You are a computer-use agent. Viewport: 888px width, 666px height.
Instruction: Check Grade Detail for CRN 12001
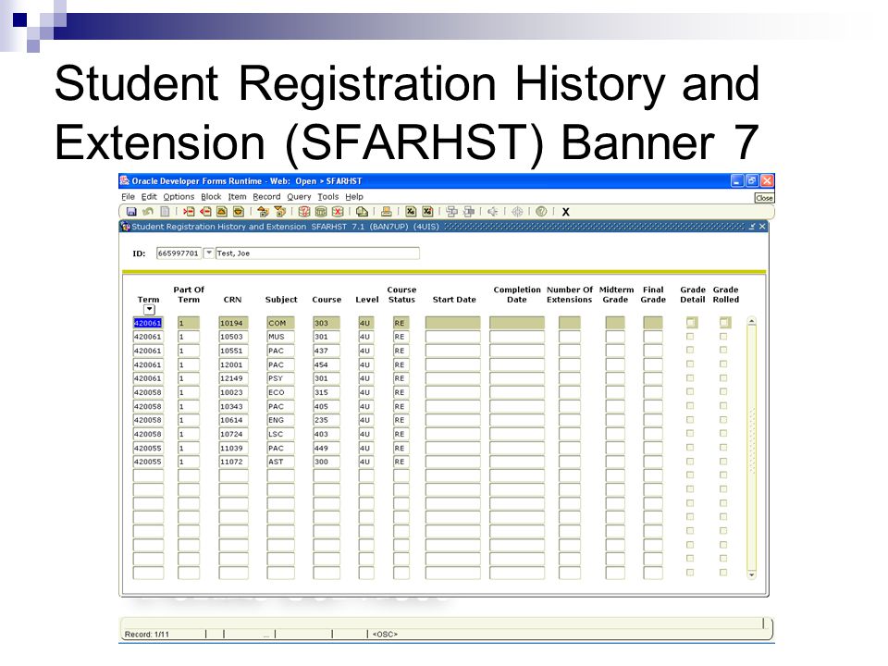(x=690, y=364)
